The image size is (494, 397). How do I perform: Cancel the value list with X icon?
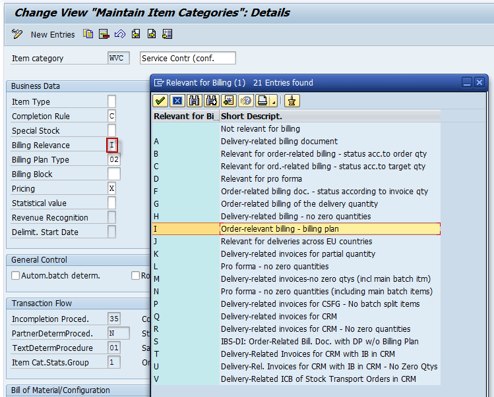177,101
